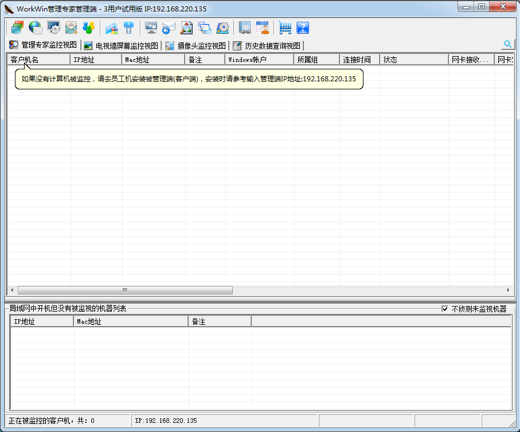Open the monitor with gear settings icon
Image resolution: width=520 pixels, height=432 pixels.
click(53, 28)
